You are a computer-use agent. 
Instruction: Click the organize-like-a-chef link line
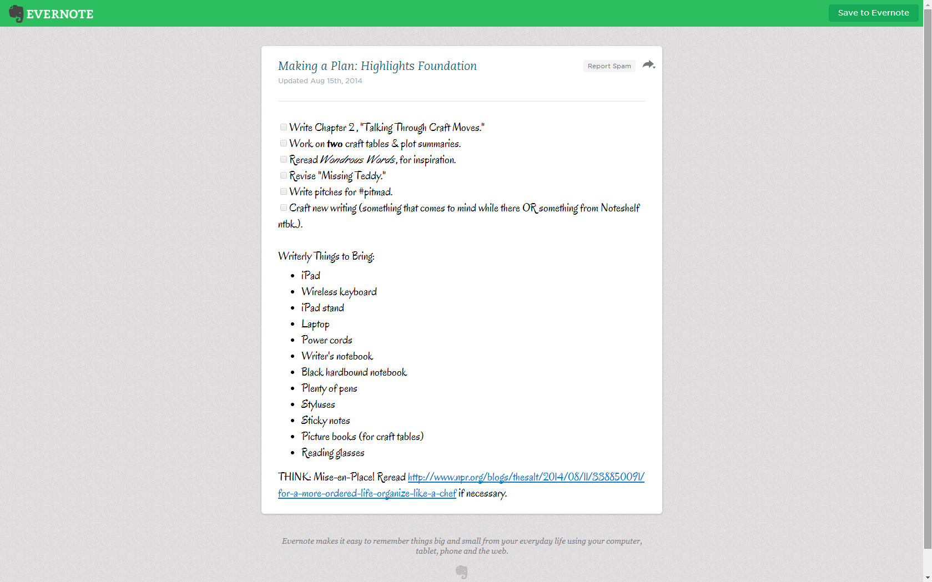367,493
